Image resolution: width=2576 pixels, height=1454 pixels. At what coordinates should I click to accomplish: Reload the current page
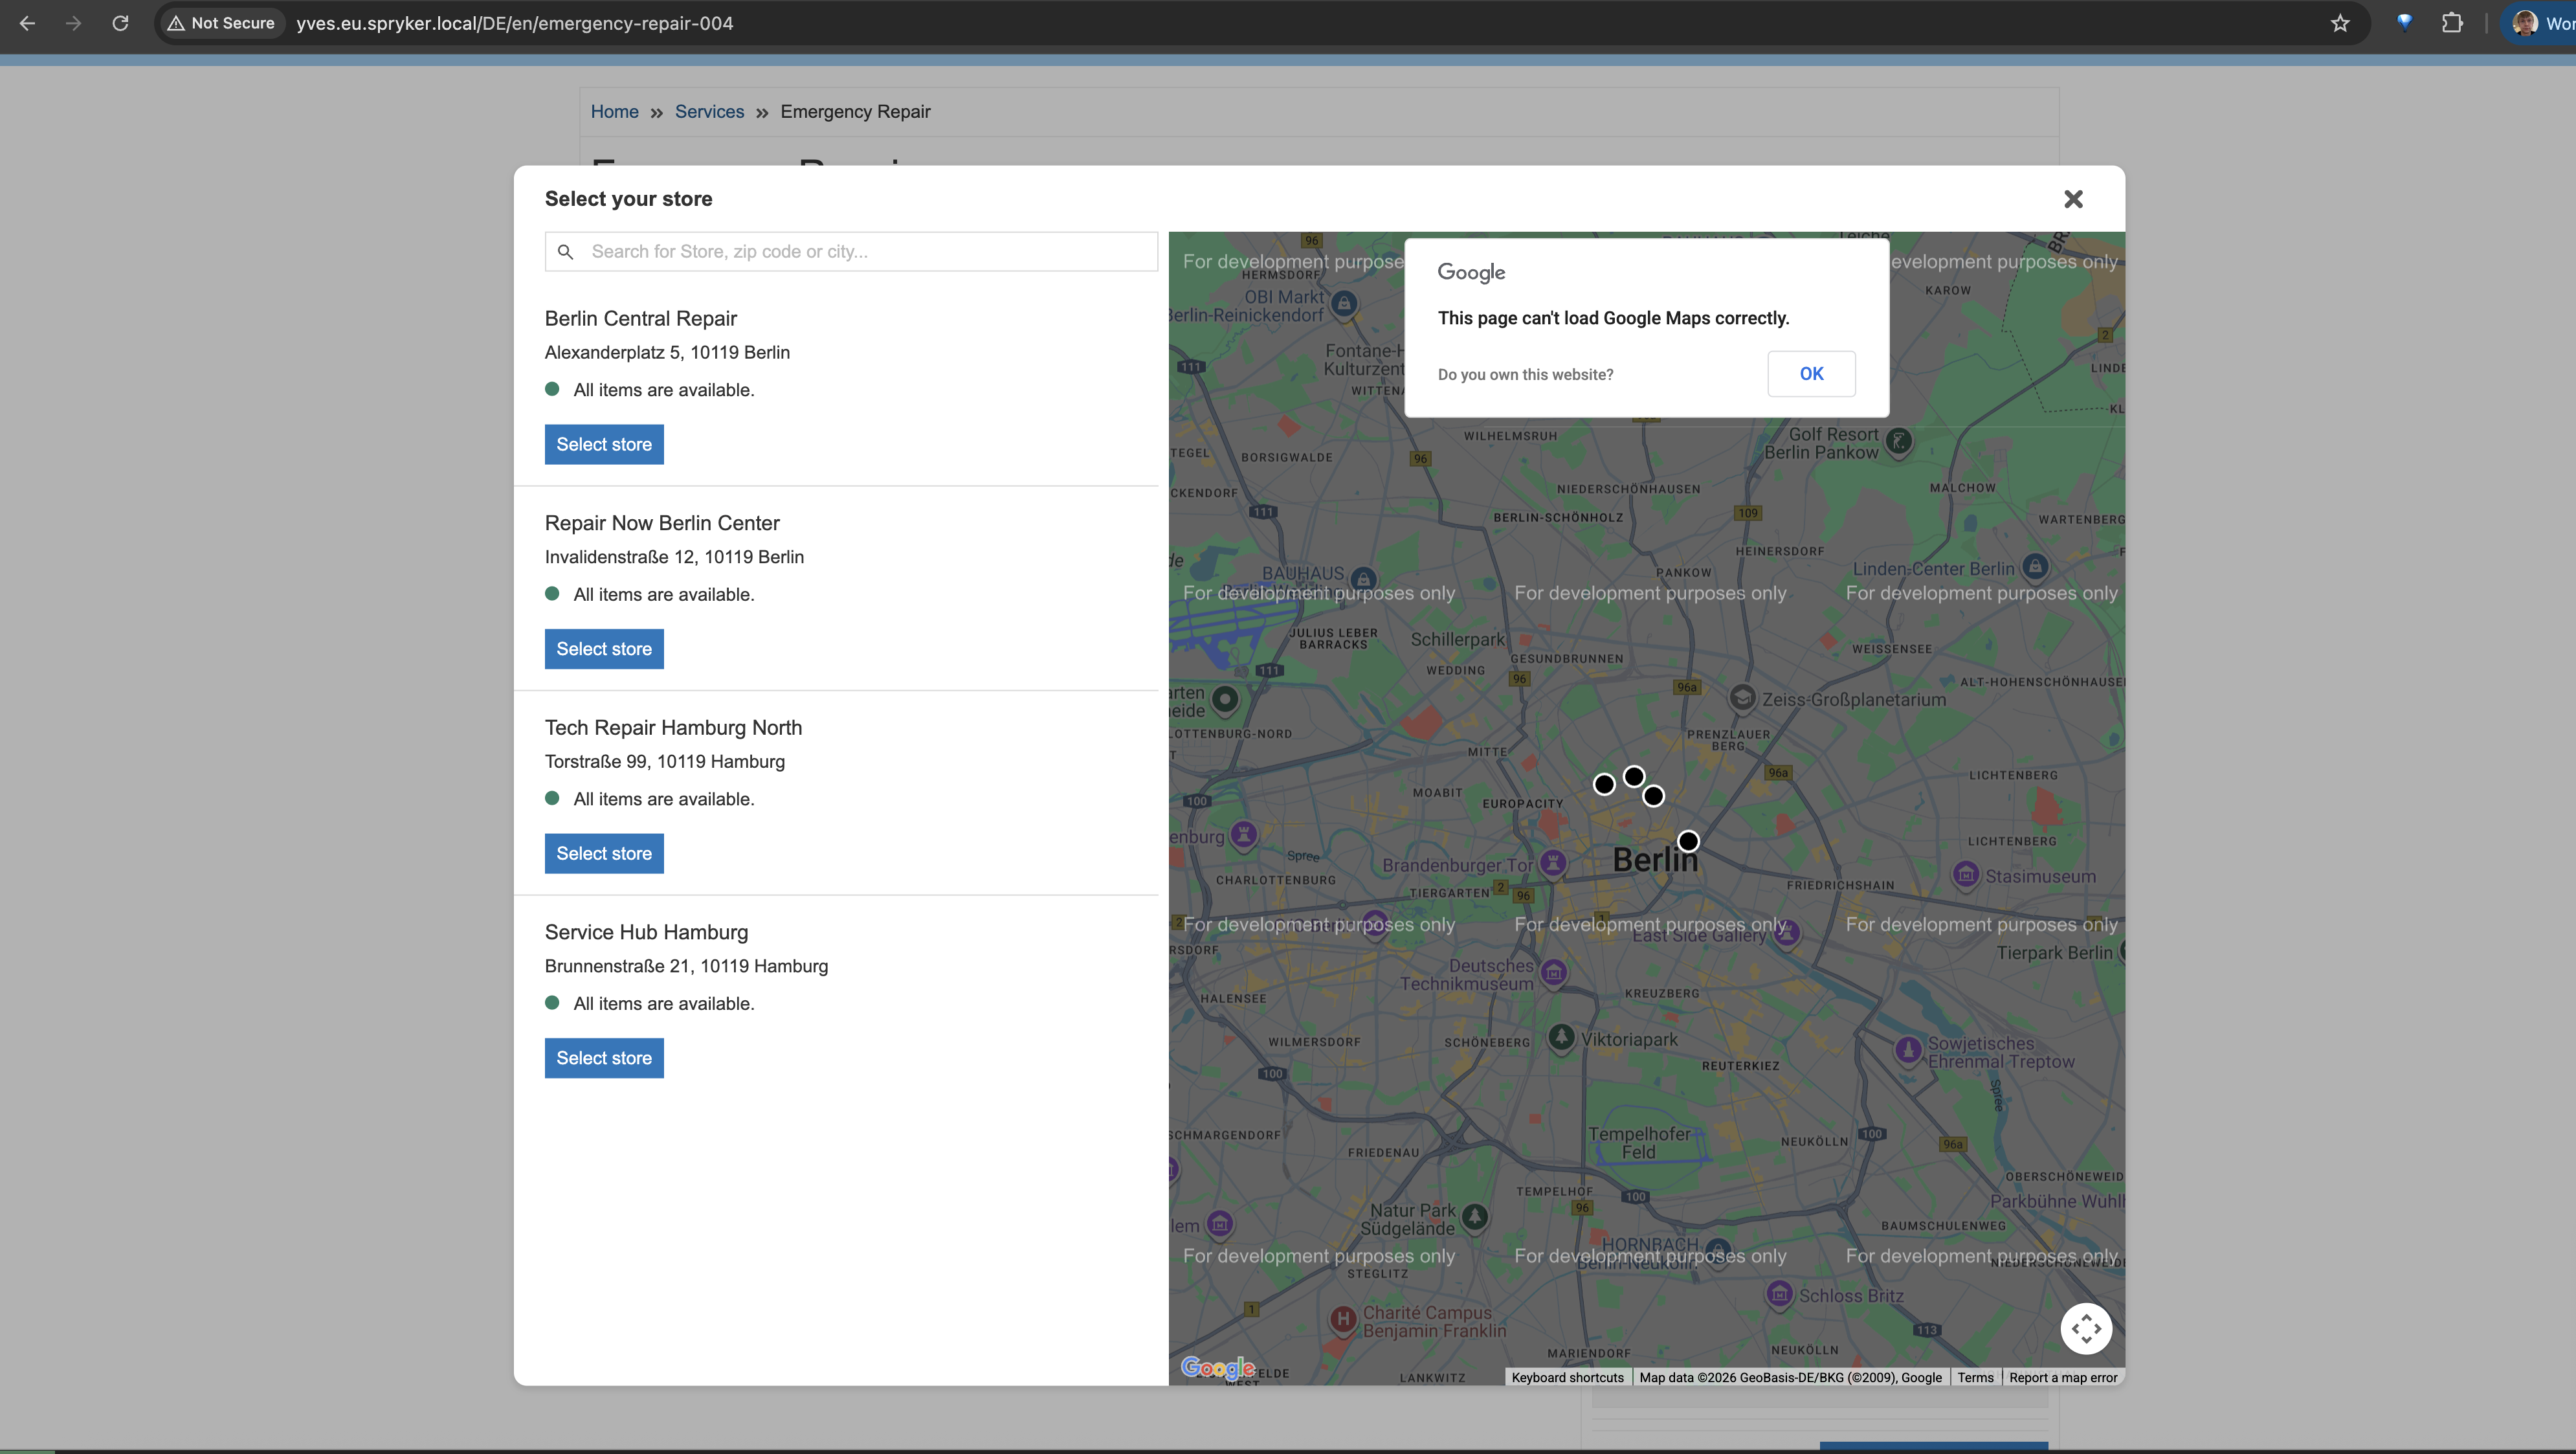click(x=120, y=23)
